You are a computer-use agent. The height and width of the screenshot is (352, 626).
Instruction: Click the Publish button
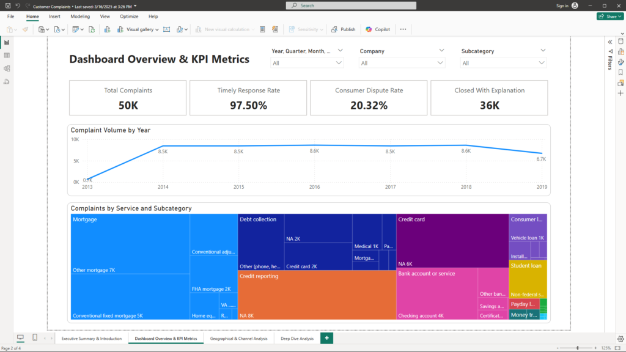coord(344,29)
